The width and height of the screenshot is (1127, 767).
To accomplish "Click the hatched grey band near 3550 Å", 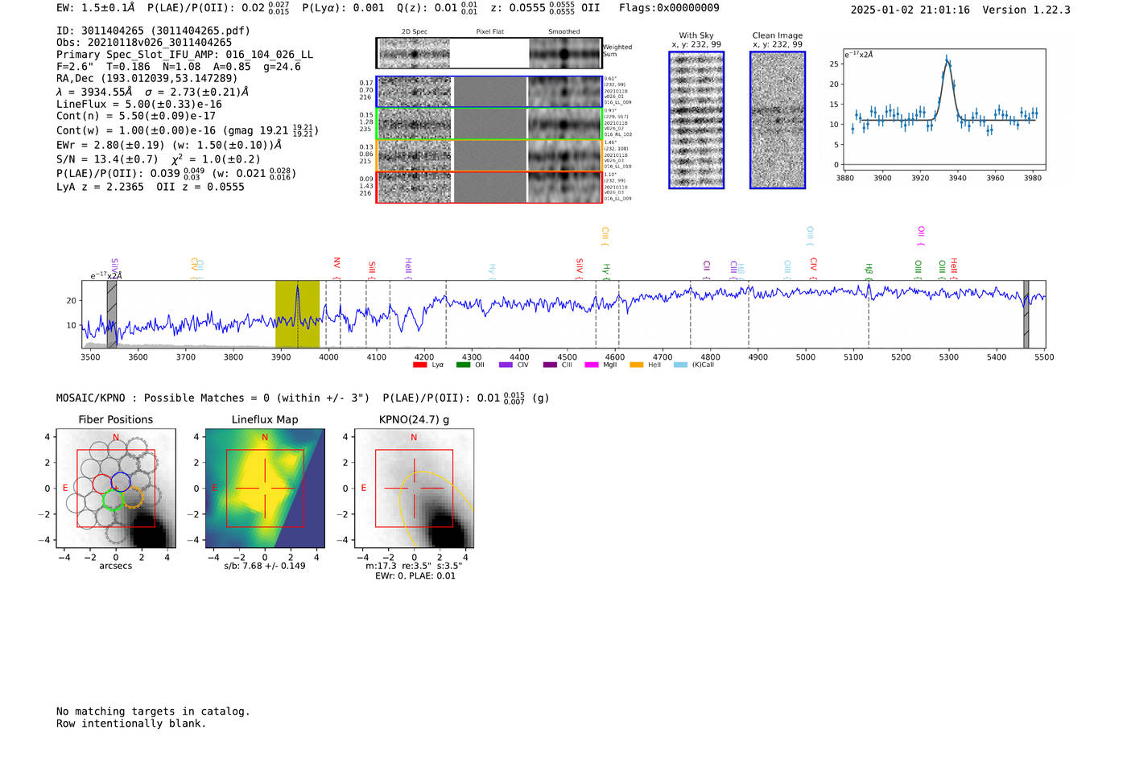I will tap(112, 314).
